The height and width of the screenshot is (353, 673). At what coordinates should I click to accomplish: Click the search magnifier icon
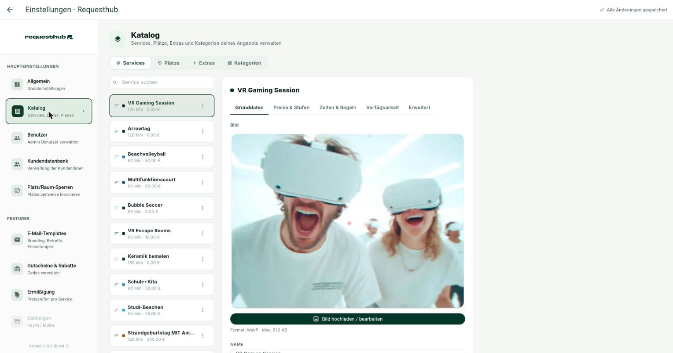[x=115, y=83]
